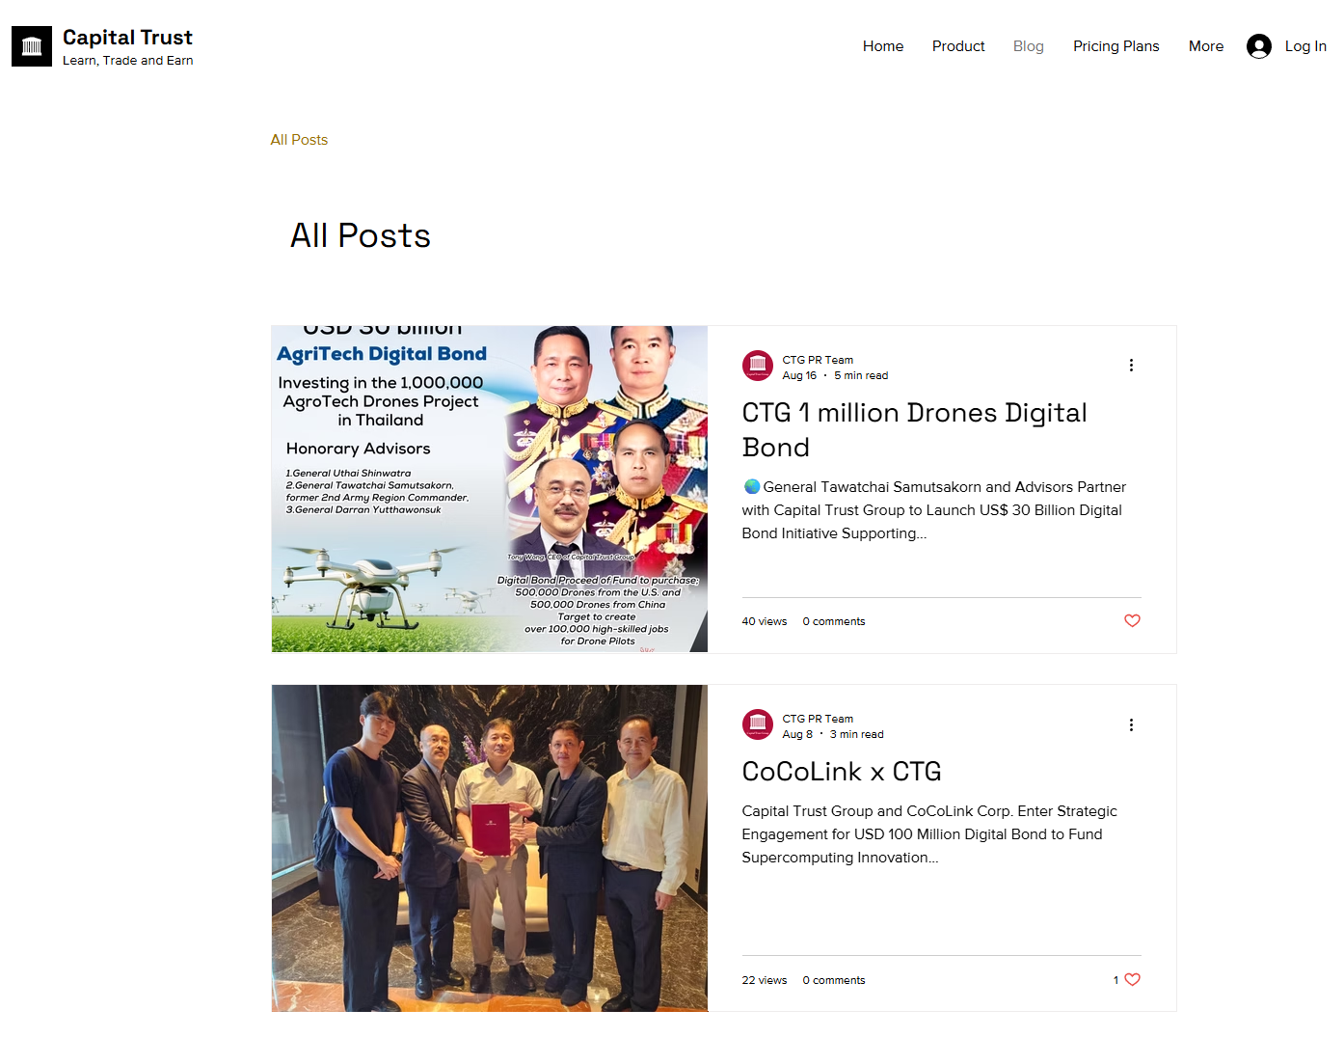Click CTG PR Team avatar on Drones post
Viewport: 1344px width, 1037px height.
758,367
